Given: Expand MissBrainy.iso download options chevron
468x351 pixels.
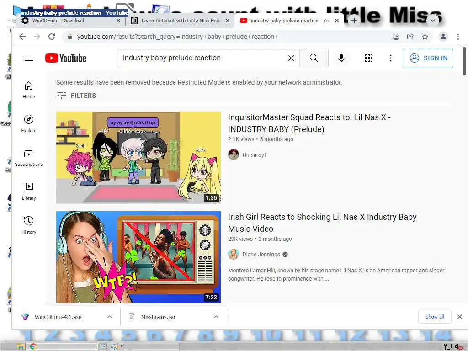Looking at the screenshot, I should [x=216, y=317].
